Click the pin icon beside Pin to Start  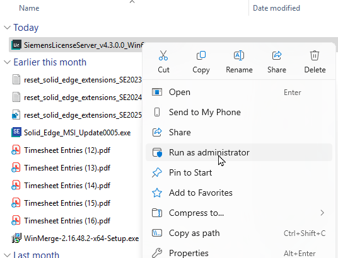pyautogui.click(x=157, y=172)
